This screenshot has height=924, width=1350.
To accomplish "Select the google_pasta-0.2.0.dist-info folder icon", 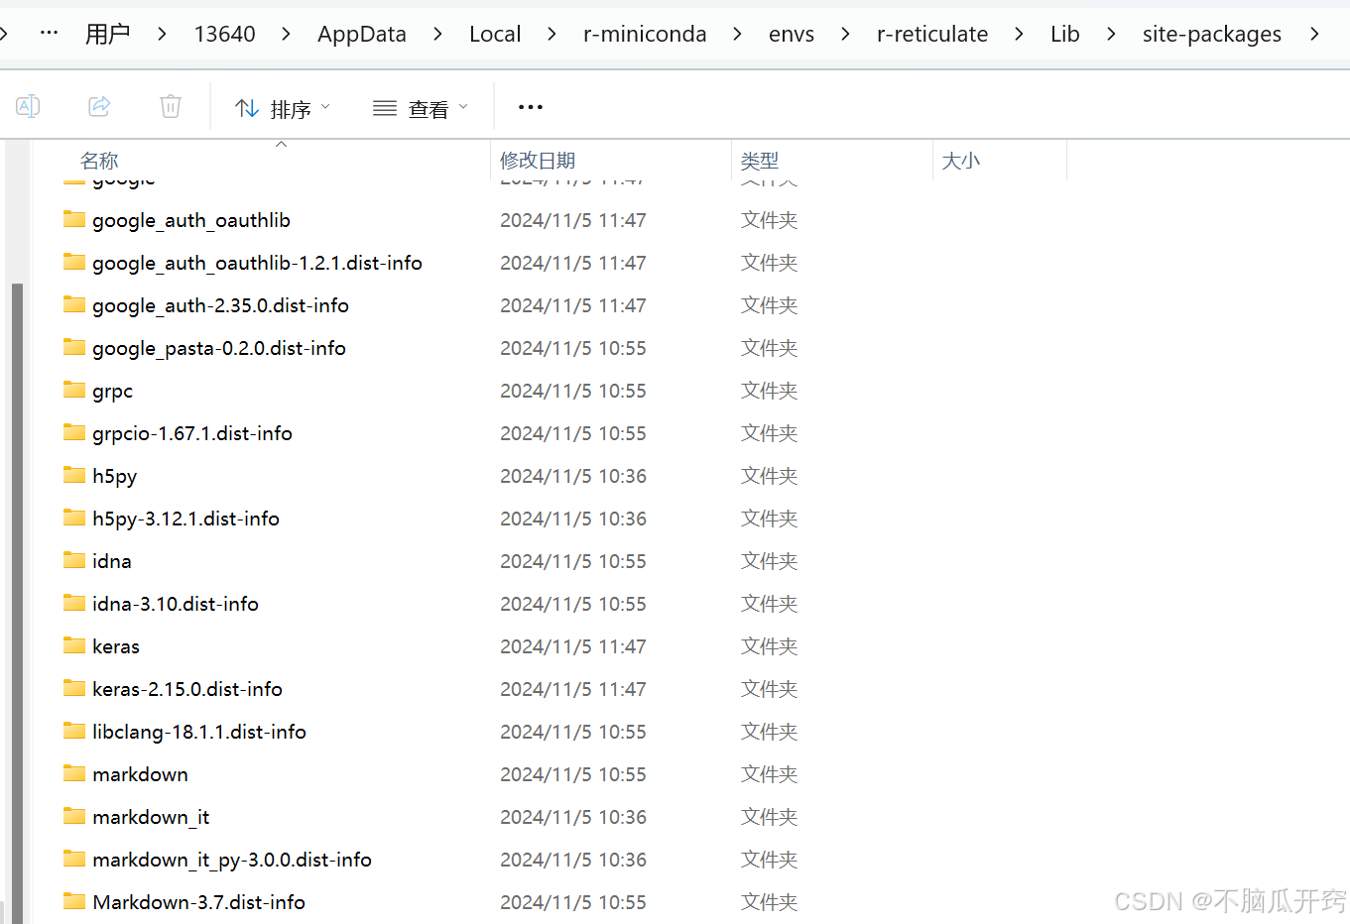I will 74,347.
